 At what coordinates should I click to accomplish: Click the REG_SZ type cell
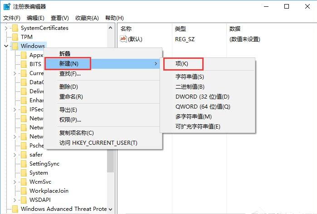tap(185, 39)
